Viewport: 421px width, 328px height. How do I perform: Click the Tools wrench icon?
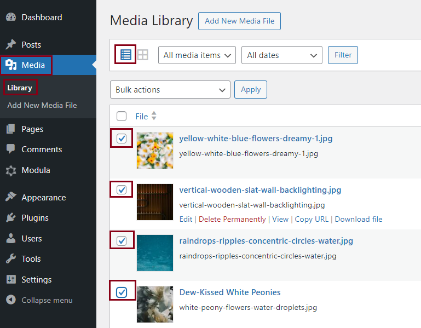(11, 259)
